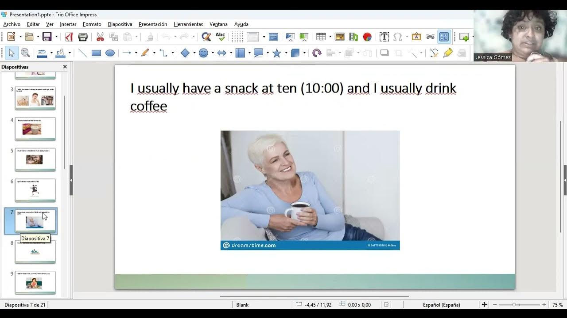Insert Fontwork text
567x318 pixels.
(x=416, y=37)
